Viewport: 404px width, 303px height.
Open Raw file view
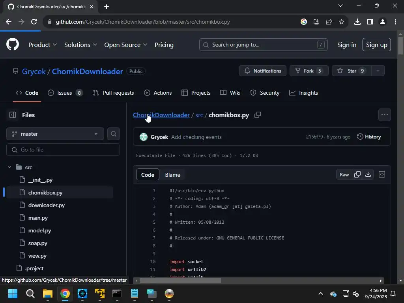pos(344,175)
